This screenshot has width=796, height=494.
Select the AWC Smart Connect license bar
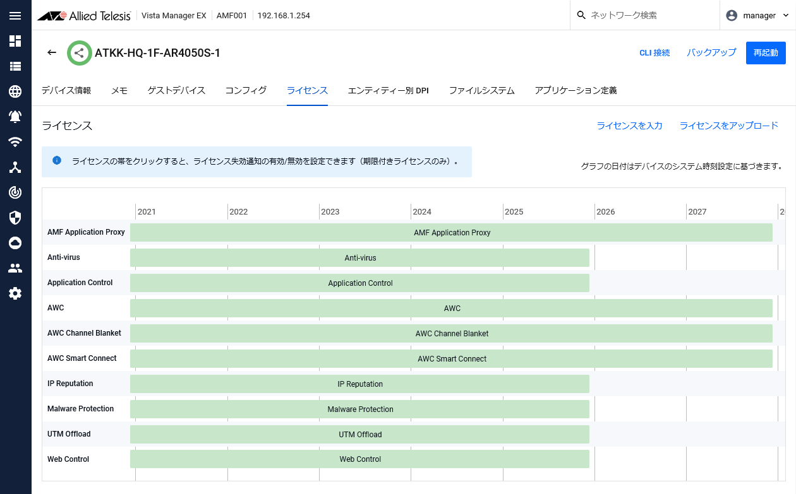point(451,359)
